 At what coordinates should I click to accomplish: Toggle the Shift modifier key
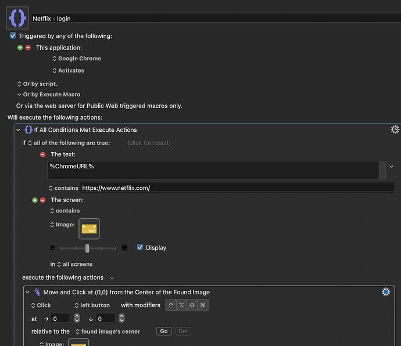(192, 305)
